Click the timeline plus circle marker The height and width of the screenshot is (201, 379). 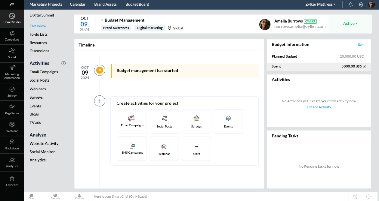[100, 101]
